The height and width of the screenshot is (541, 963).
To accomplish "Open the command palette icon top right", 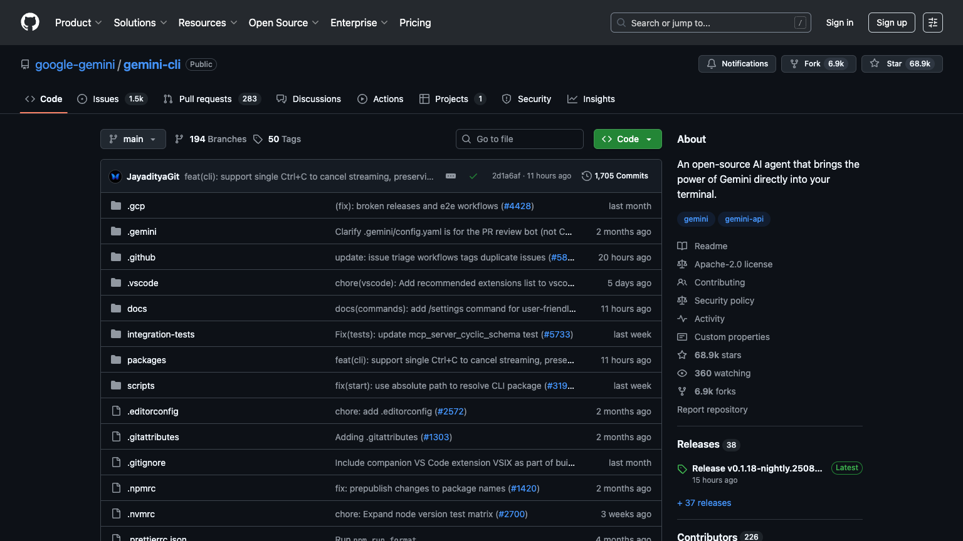I will point(932,22).
